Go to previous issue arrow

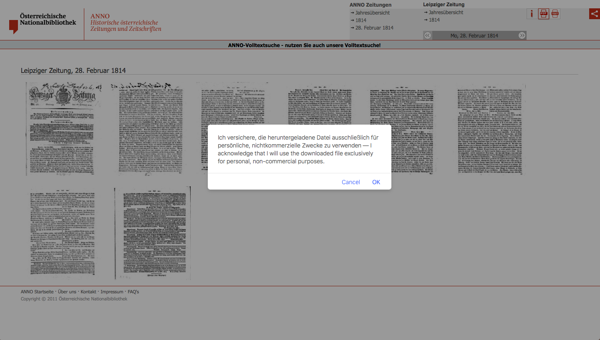(x=428, y=35)
